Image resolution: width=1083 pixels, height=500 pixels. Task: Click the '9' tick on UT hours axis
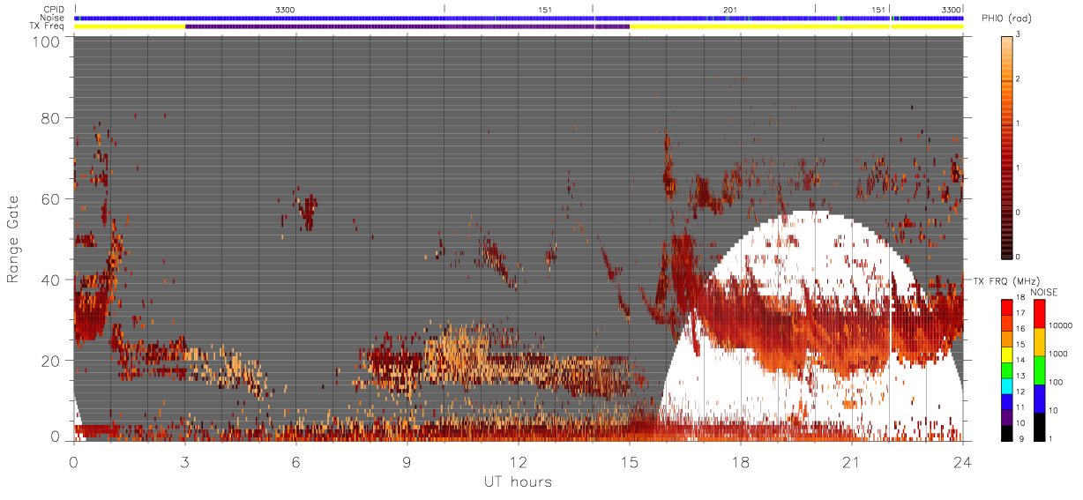[407, 461]
